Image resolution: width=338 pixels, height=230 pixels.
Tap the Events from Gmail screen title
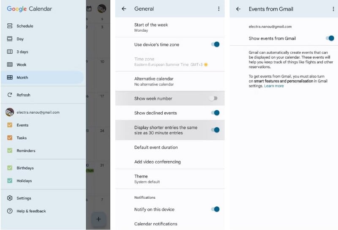[271, 9]
